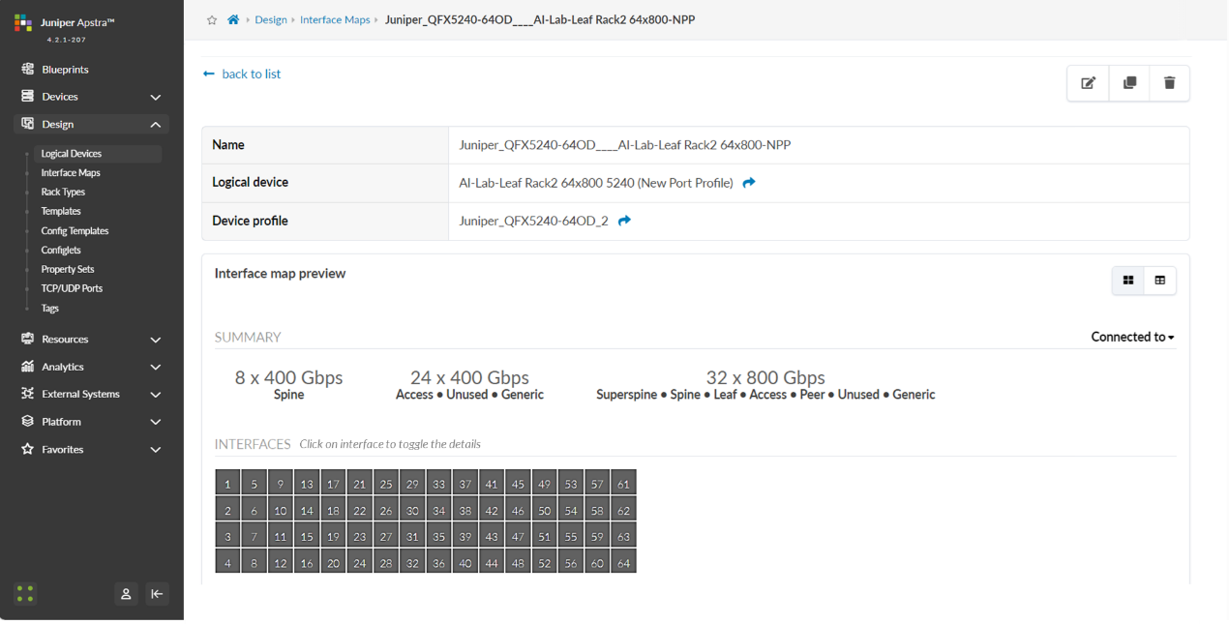Image resolution: width=1229 pixels, height=624 pixels.
Task: Open the logical device link arrow
Action: pyautogui.click(x=749, y=183)
